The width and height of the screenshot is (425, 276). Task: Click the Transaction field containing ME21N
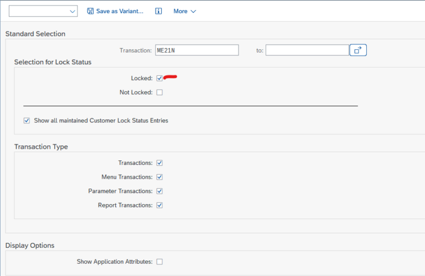click(196, 50)
